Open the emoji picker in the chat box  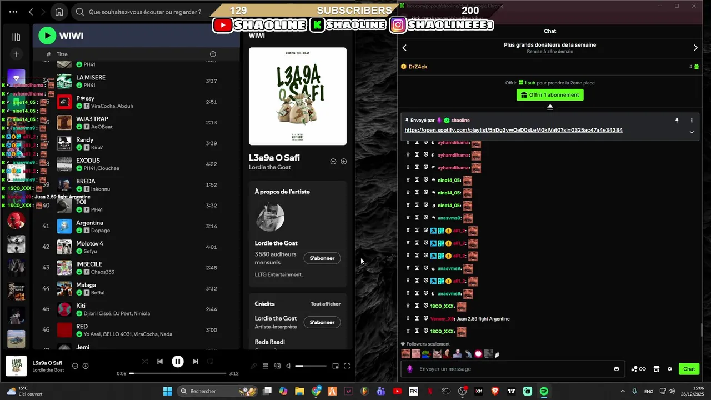click(x=617, y=369)
